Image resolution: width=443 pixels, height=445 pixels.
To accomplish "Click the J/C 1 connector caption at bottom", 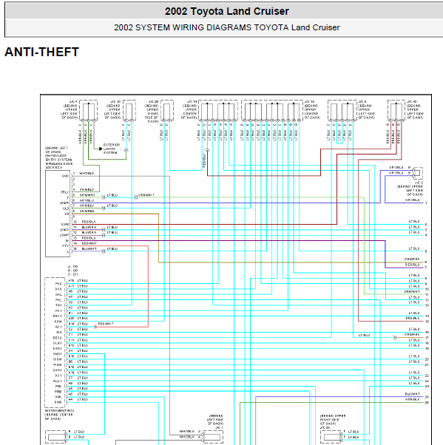I will tap(215, 422).
